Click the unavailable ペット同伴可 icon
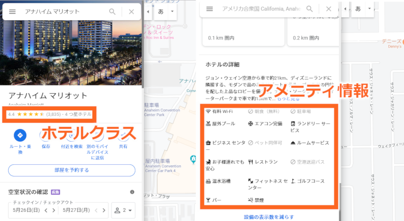Screen dimensions: 404x221 [x=250, y=143]
